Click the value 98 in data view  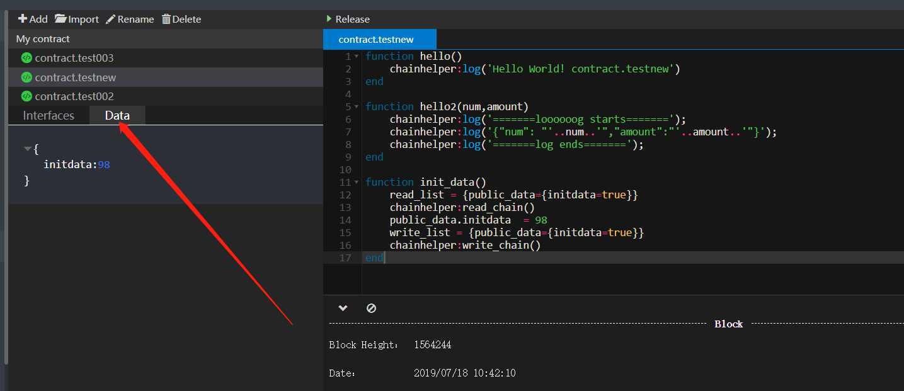(x=104, y=164)
